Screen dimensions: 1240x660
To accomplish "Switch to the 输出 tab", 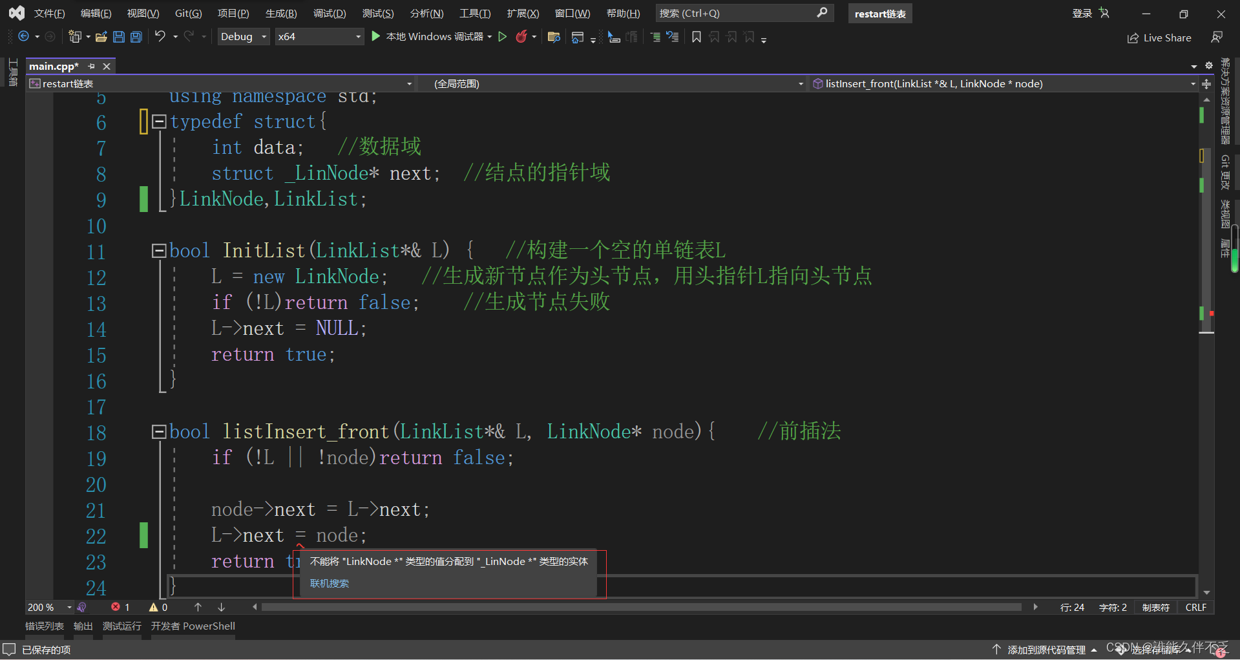I will (83, 626).
